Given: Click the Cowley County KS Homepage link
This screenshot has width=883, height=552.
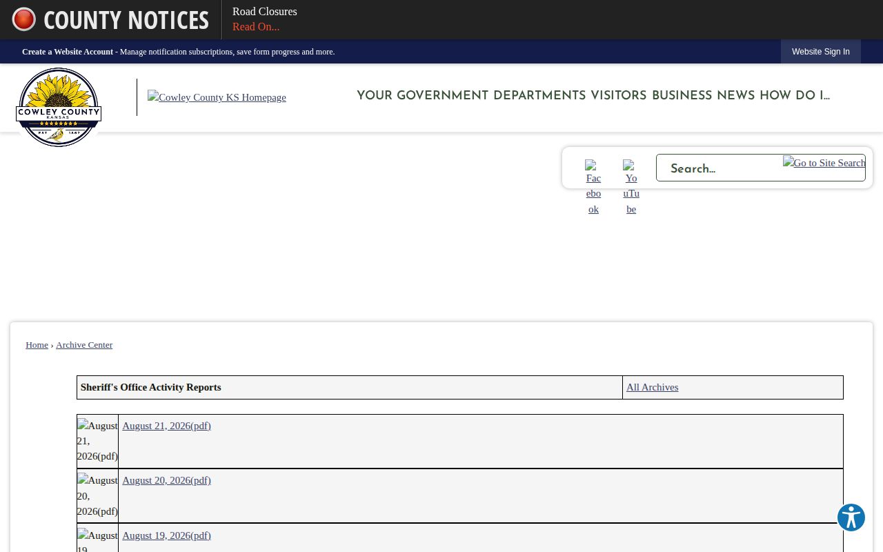Looking at the screenshot, I should [217, 97].
